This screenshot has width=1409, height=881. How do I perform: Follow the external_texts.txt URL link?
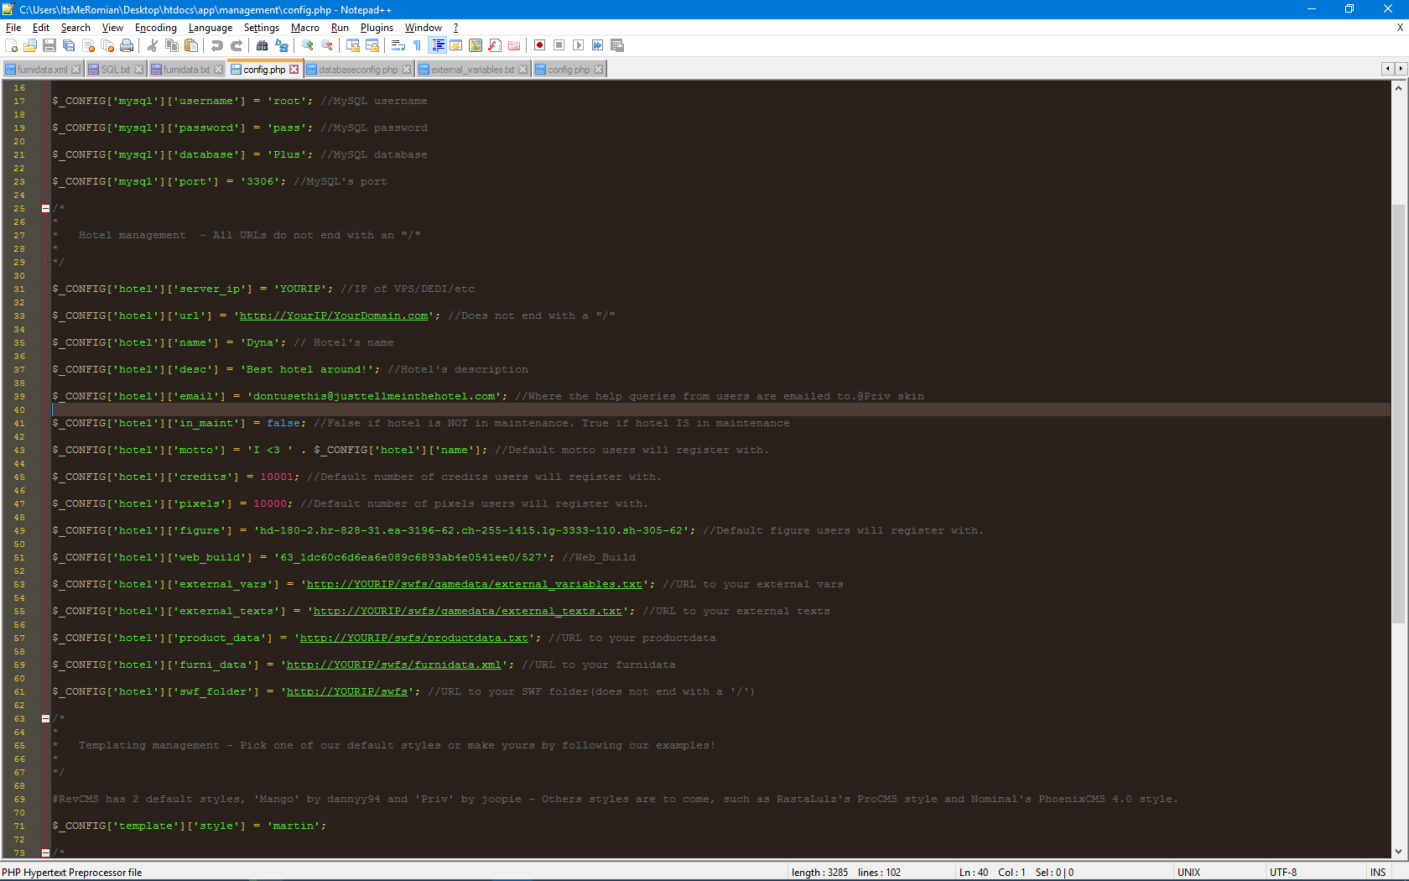pos(468,612)
